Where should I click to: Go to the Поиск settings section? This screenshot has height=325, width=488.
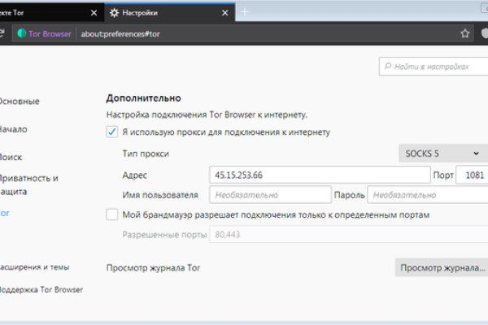pyautogui.click(x=11, y=156)
